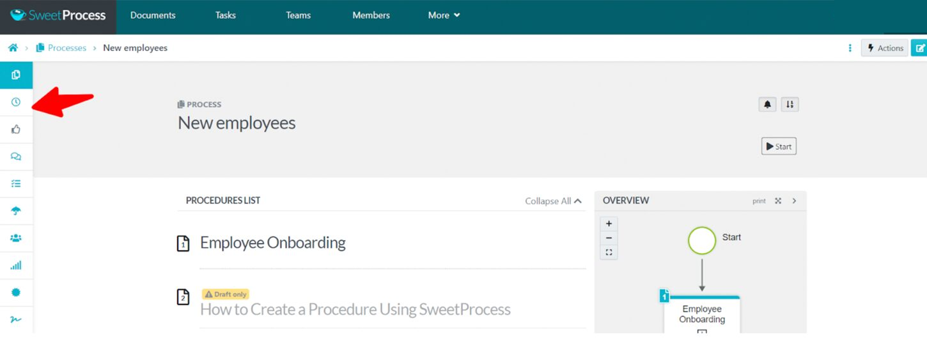Open the task checklist sidebar icon
The width and height of the screenshot is (927, 352).
16,183
